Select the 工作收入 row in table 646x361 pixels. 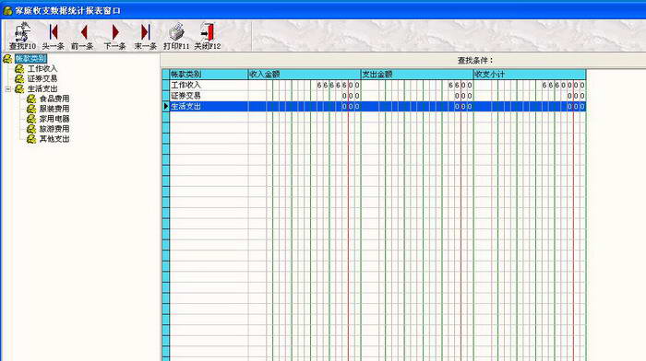[x=377, y=85]
